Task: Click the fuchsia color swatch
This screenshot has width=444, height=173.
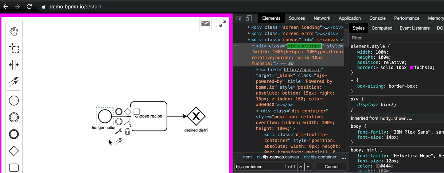Action: click(x=412, y=68)
